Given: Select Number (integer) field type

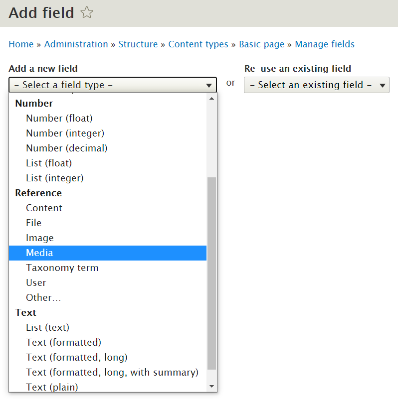Looking at the screenshot, I should click(65, 133).
